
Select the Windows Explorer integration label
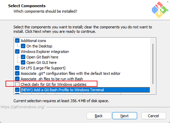[x=45, y=52]
